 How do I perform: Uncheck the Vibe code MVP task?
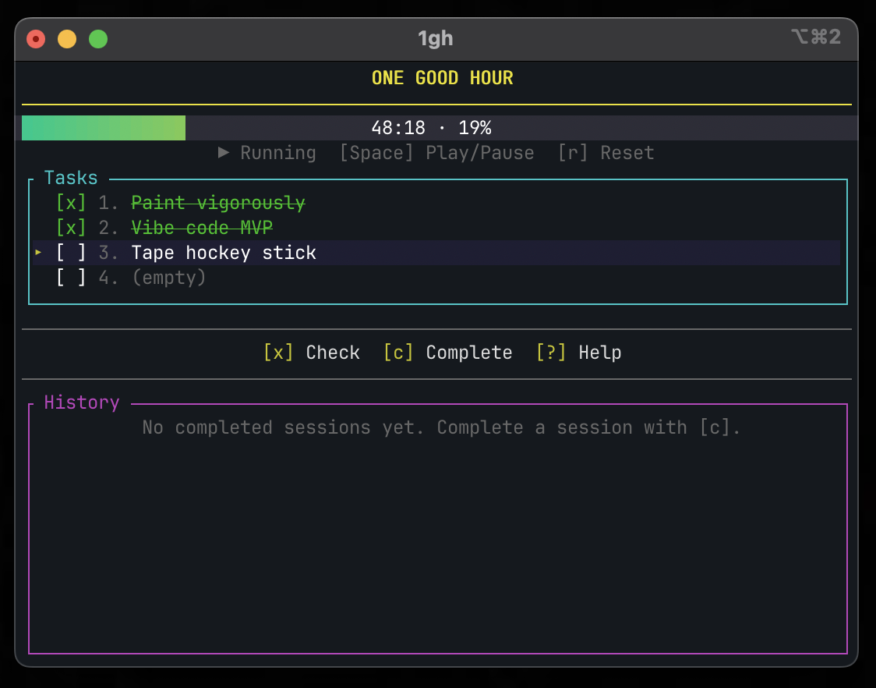coord(71,227)
